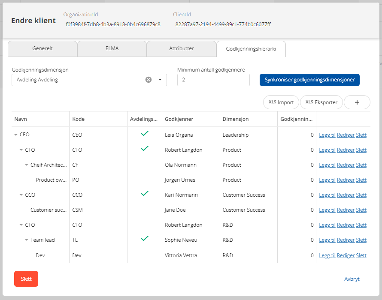Clear the Avdeling Avdeling dropdown selection
This screenshot has height=300, width=382.
[149, 80]
